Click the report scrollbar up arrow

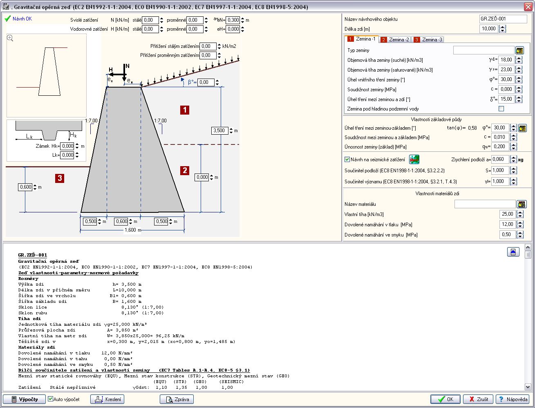pos(528,247)
